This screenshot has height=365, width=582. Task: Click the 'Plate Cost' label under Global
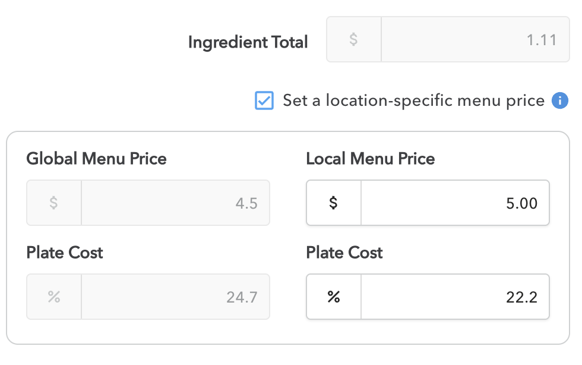[65, 253]
